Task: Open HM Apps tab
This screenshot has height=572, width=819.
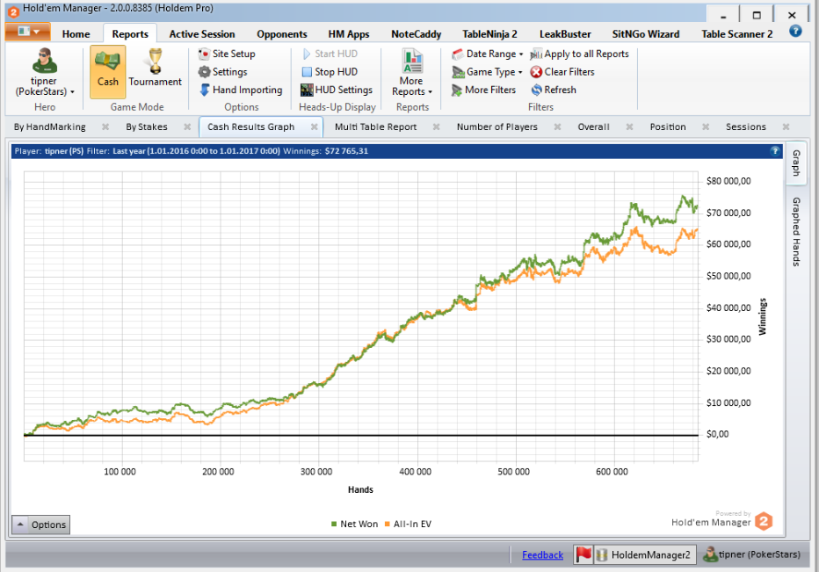Action: click(349, 34)
